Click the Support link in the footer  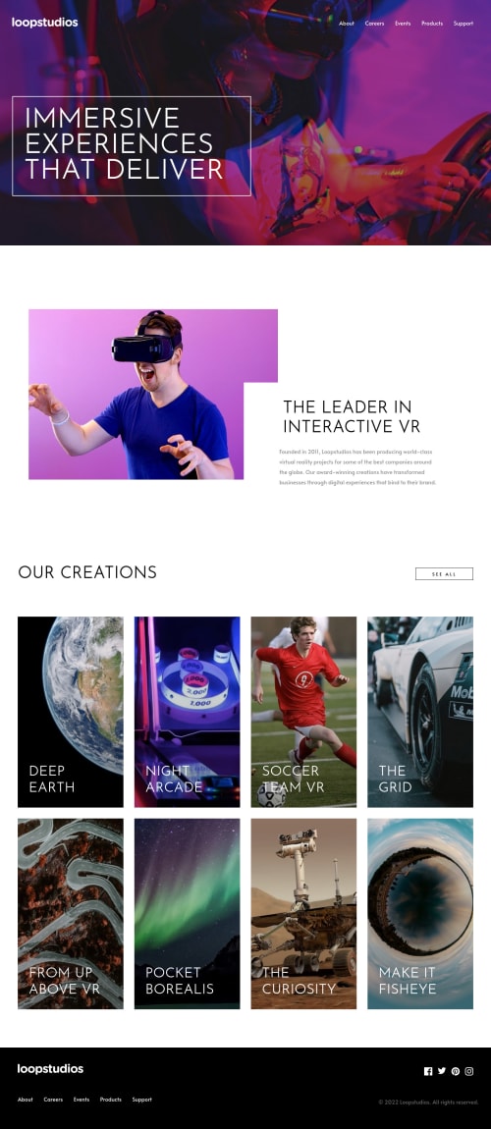(x=141, y=1100)
